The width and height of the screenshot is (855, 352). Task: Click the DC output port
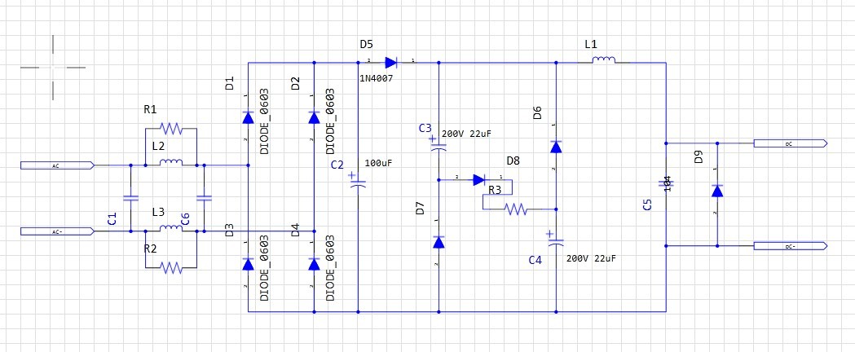pyautogui.click(x=791, y=143)
